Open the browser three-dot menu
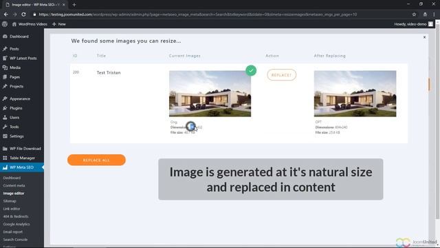The height and width of the screenshot is (248, 440). coord(434,14)
